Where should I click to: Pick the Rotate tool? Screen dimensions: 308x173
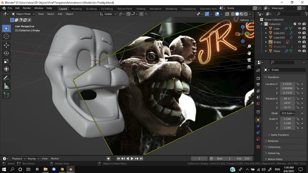6,53
